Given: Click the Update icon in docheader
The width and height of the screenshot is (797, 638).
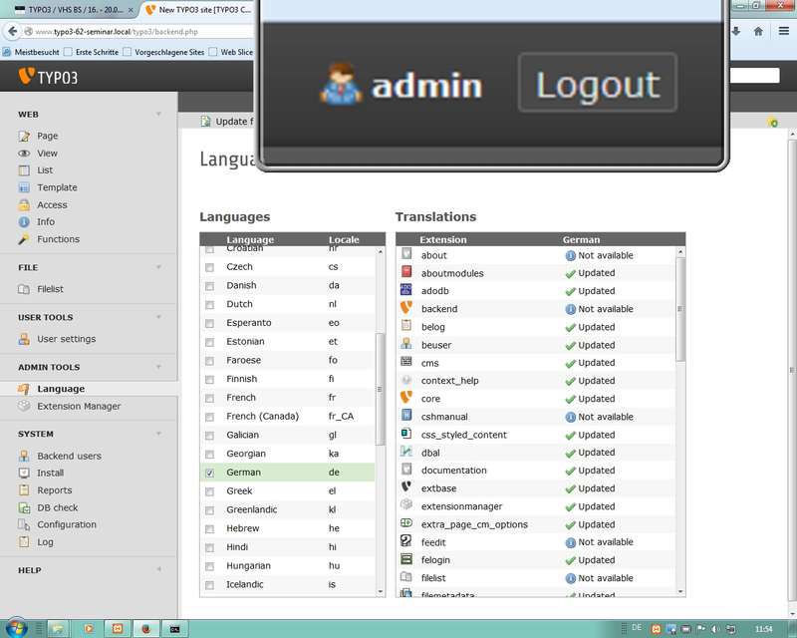Looking at the screenshot, I should click(205, 121).
